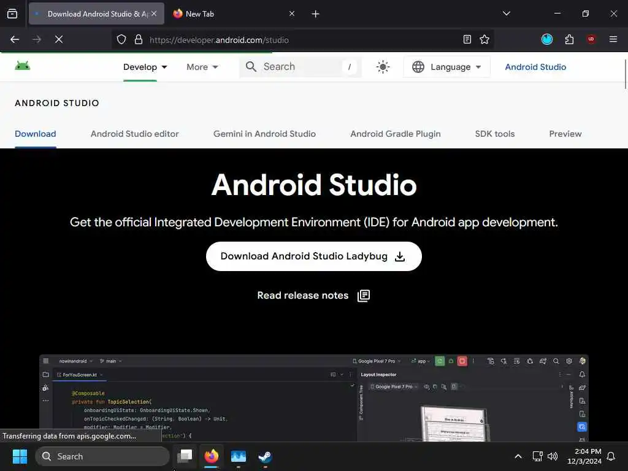
Task: Open the volume tray icon
Action: coord(553,456)
